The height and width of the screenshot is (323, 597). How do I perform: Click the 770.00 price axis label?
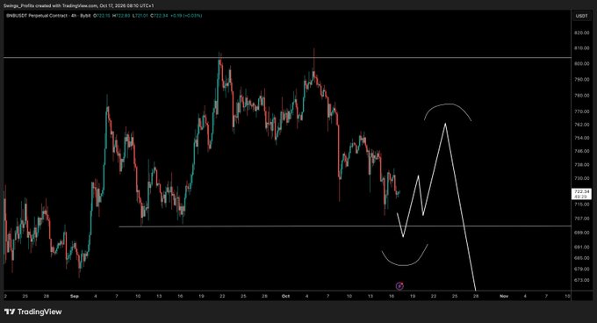[x=581, y=111]
